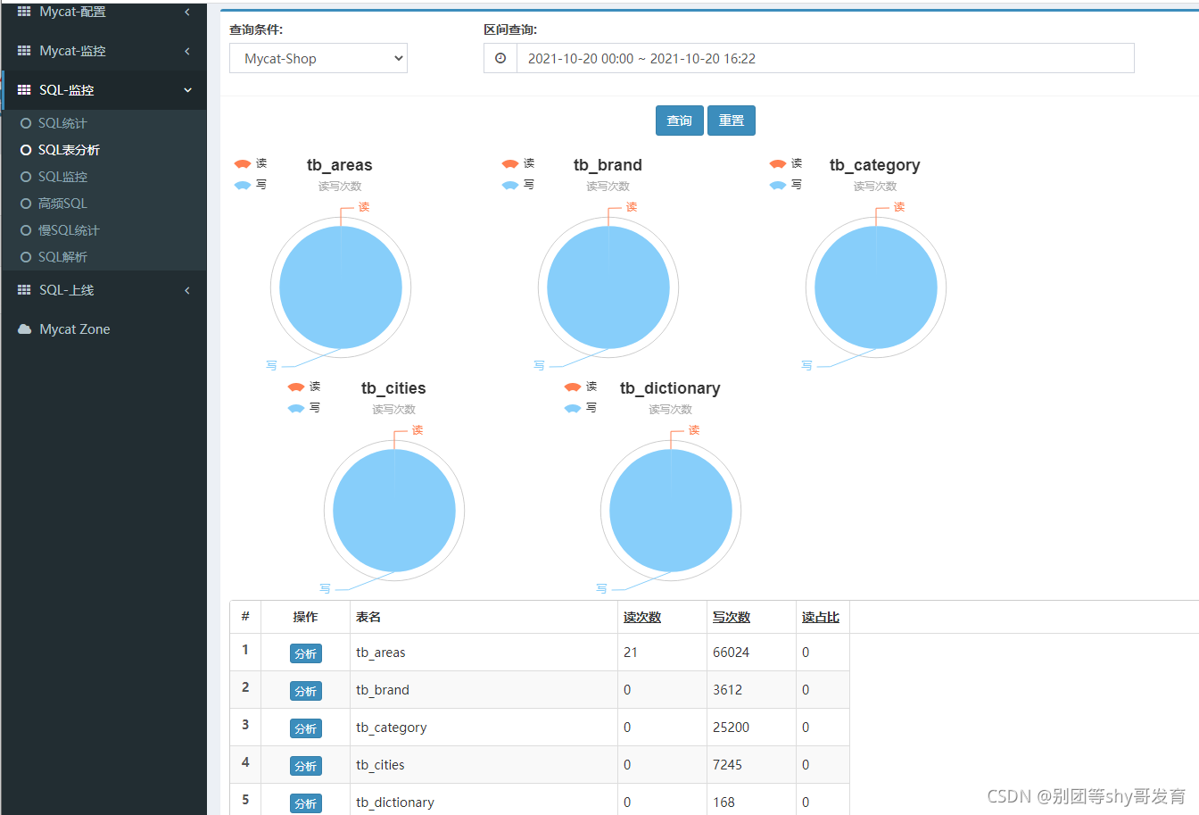The height and width of the screenshot is (815, 1199).
Task: Click 分析 button for tb_cities row
Action: 306,766
